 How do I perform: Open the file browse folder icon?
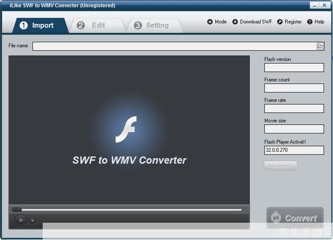pyautogui.click(x=320, y=46)
